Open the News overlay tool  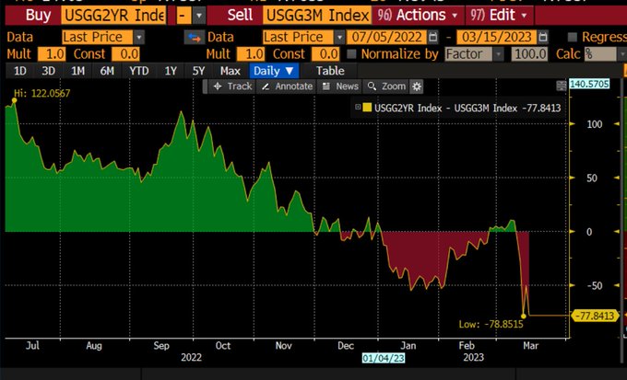340,86
